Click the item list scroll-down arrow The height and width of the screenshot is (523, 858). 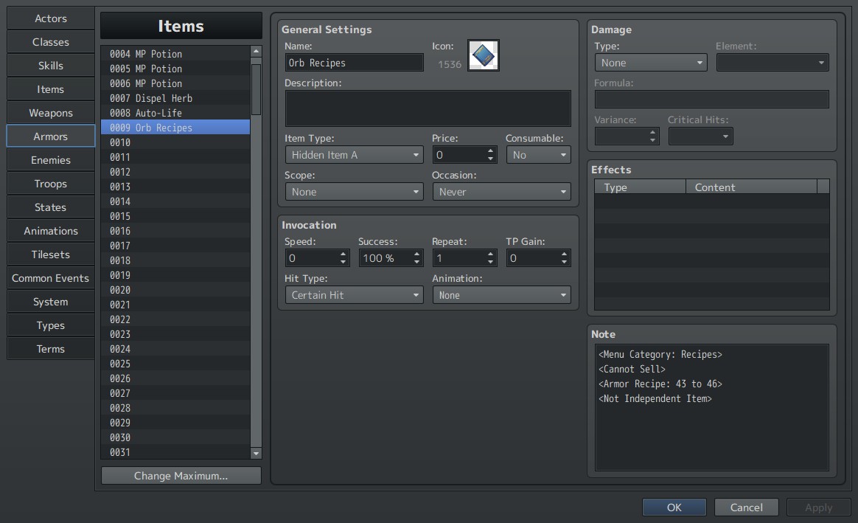(x=256, y=453)
